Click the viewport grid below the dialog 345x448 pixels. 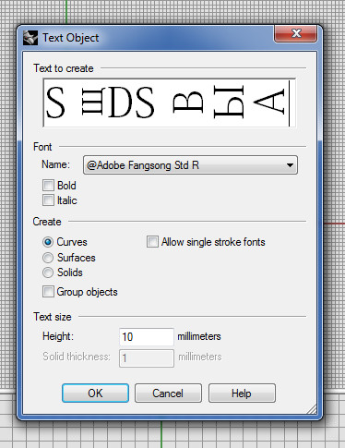[x=172, y=434]
